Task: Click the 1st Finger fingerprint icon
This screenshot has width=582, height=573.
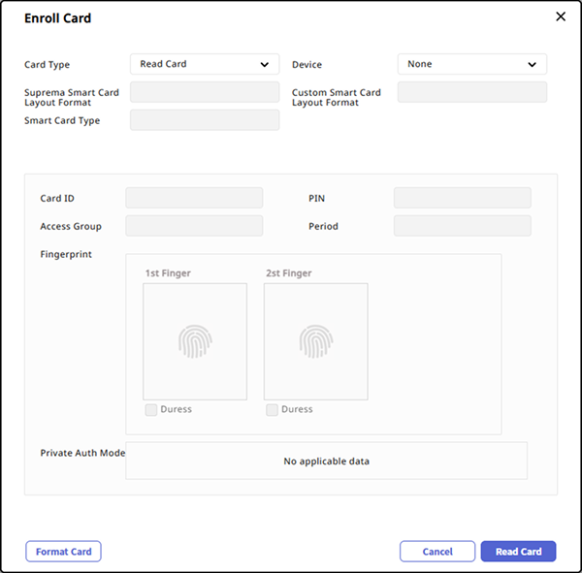Action: point(195,341)
